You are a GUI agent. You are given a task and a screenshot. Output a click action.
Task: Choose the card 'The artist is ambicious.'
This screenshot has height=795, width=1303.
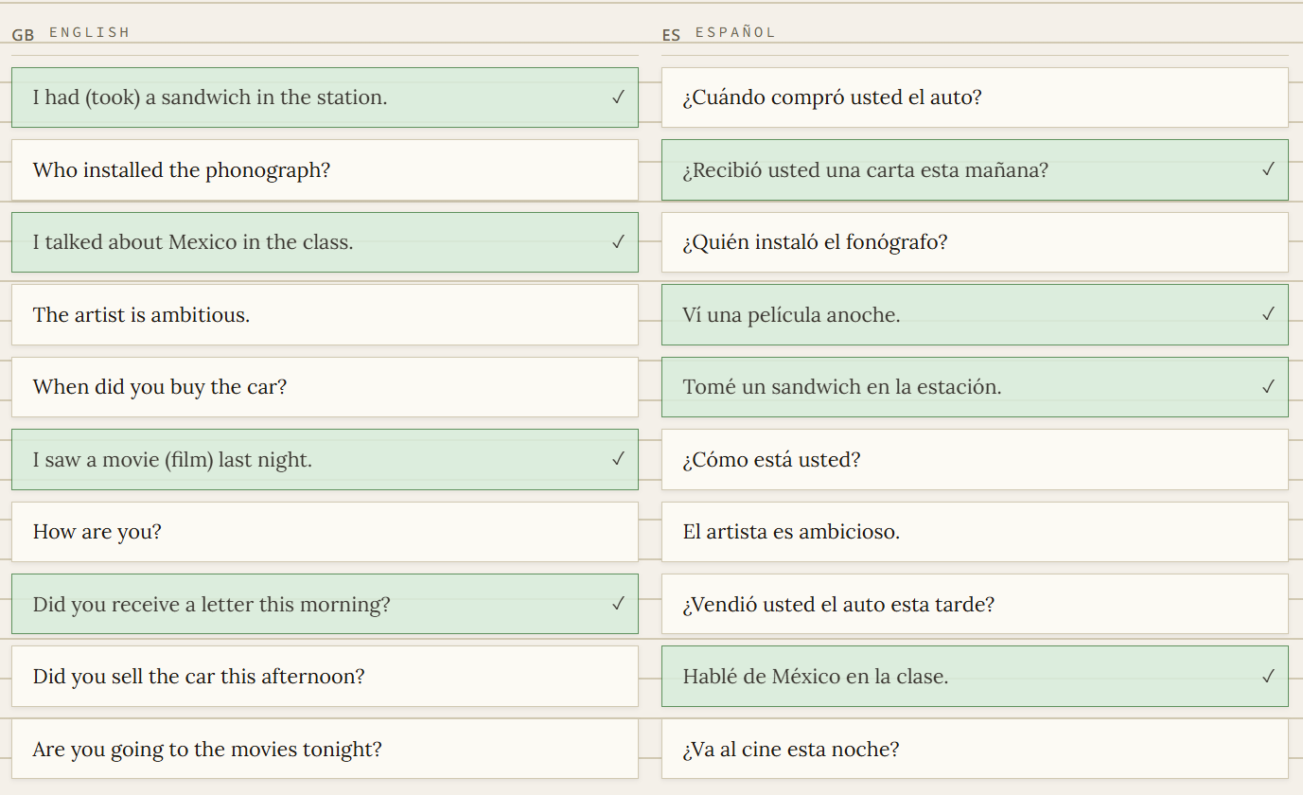pos(325,314)
